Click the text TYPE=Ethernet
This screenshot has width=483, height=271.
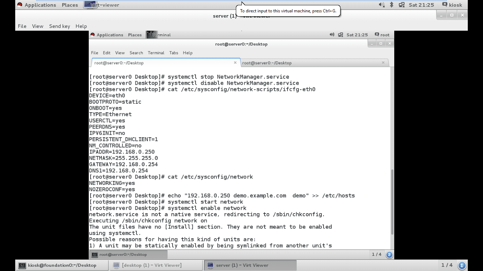click(110, 115)
